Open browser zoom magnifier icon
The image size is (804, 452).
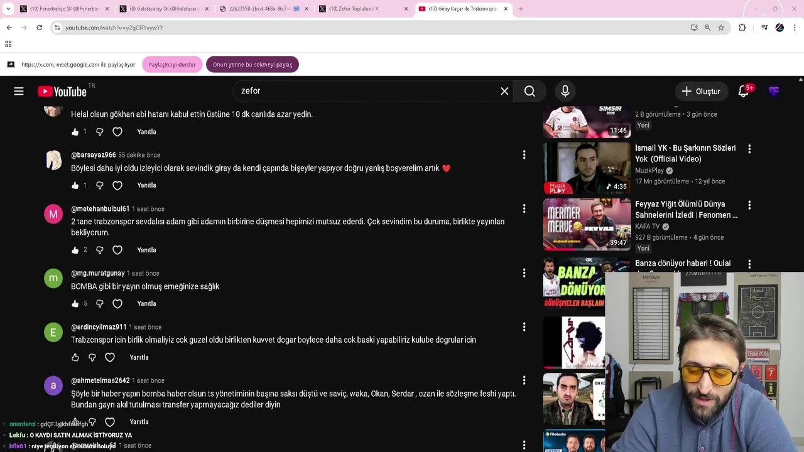tap(707, 28)
